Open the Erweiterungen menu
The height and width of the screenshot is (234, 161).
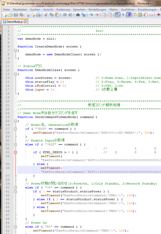point(147,10)
